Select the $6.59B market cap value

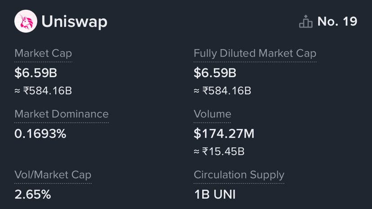click(x=36, y=72)
